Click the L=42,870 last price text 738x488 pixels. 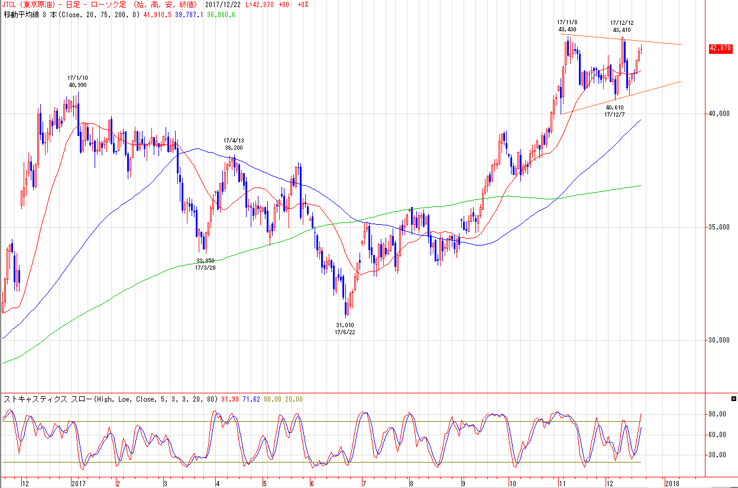(260, 4)
